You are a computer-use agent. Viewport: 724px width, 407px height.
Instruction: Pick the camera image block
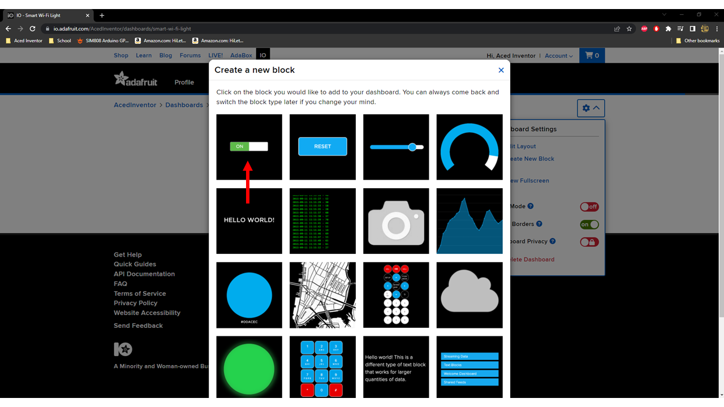pyautogui.click(x=396, y=221)
